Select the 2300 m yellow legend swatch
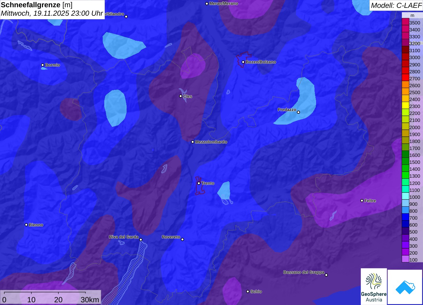The image size is (423, 305). tap(405, 105)
